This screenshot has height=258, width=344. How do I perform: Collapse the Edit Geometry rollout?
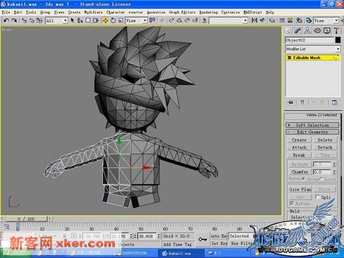pyautogui.click(x=313, y=132)
